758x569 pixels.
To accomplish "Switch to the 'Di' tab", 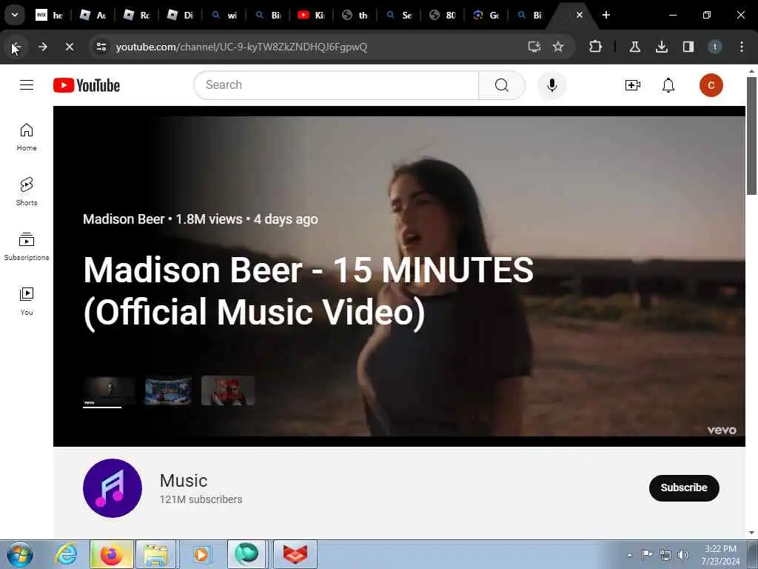I will point(181,16).
